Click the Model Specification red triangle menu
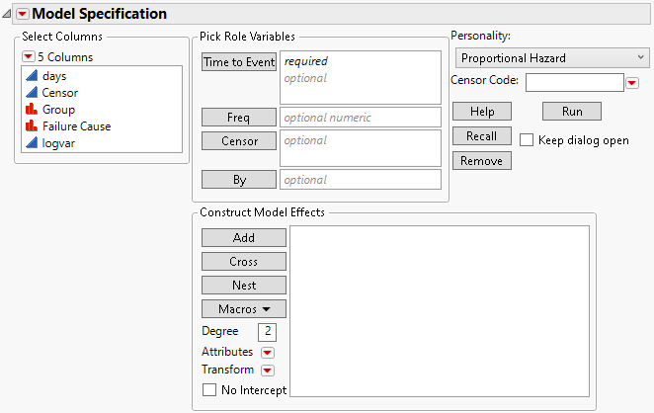Image resolution: width=654 pixels, height=413 pixels. (x=22, y=14)
